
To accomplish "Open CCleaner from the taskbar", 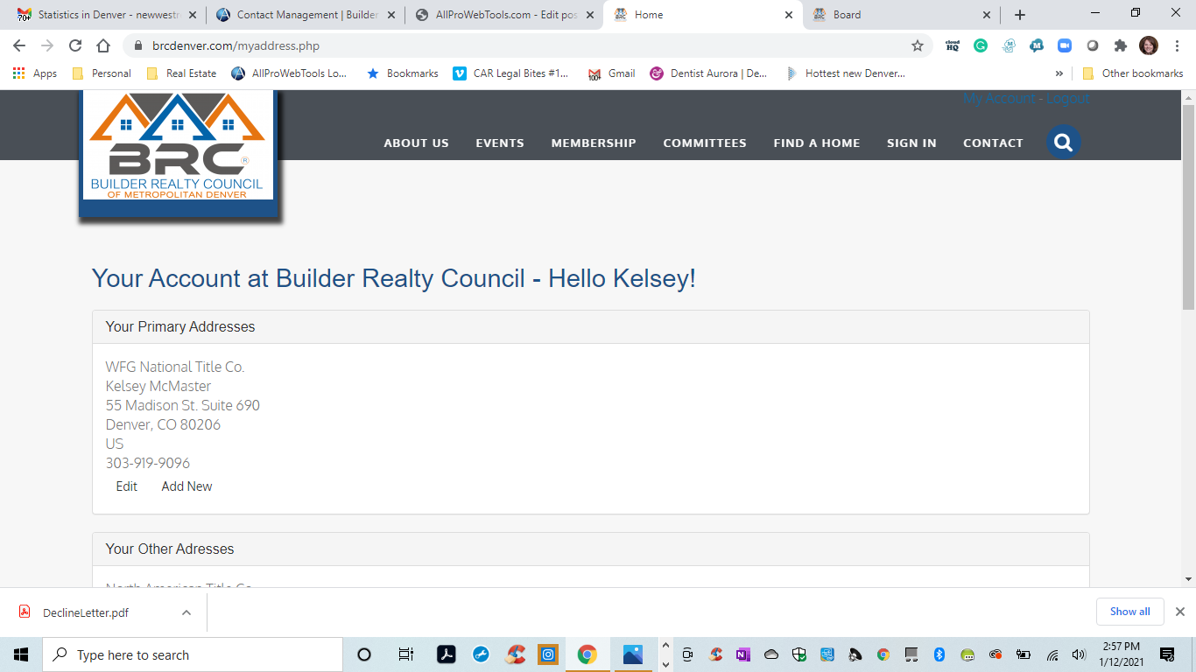I will click(517, 654).
